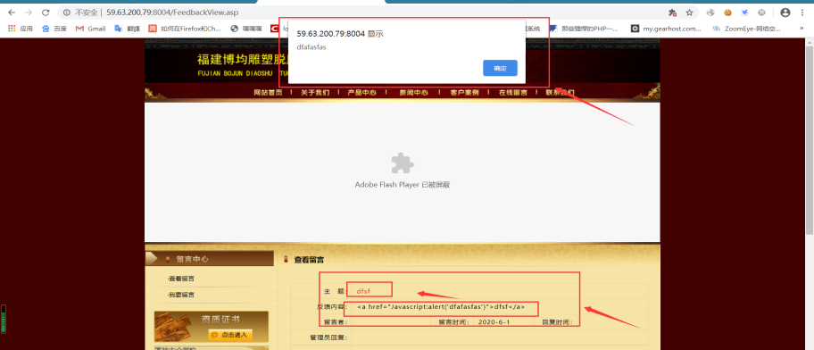Expand hidden bookmarks chevron
The image size is (814, 350).
802,29
